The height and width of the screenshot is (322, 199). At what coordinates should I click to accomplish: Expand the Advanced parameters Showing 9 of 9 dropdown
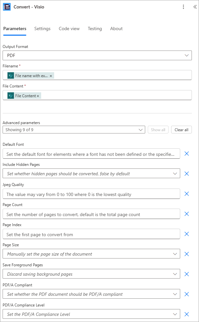click(74, 130)
